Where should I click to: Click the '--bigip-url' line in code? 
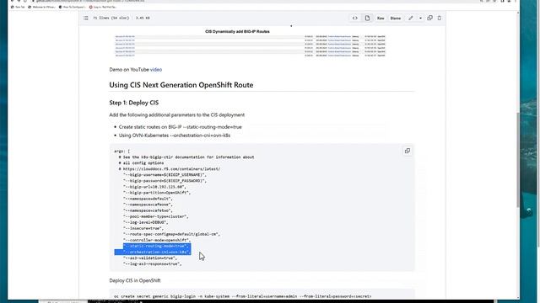(x=154, y=187)
